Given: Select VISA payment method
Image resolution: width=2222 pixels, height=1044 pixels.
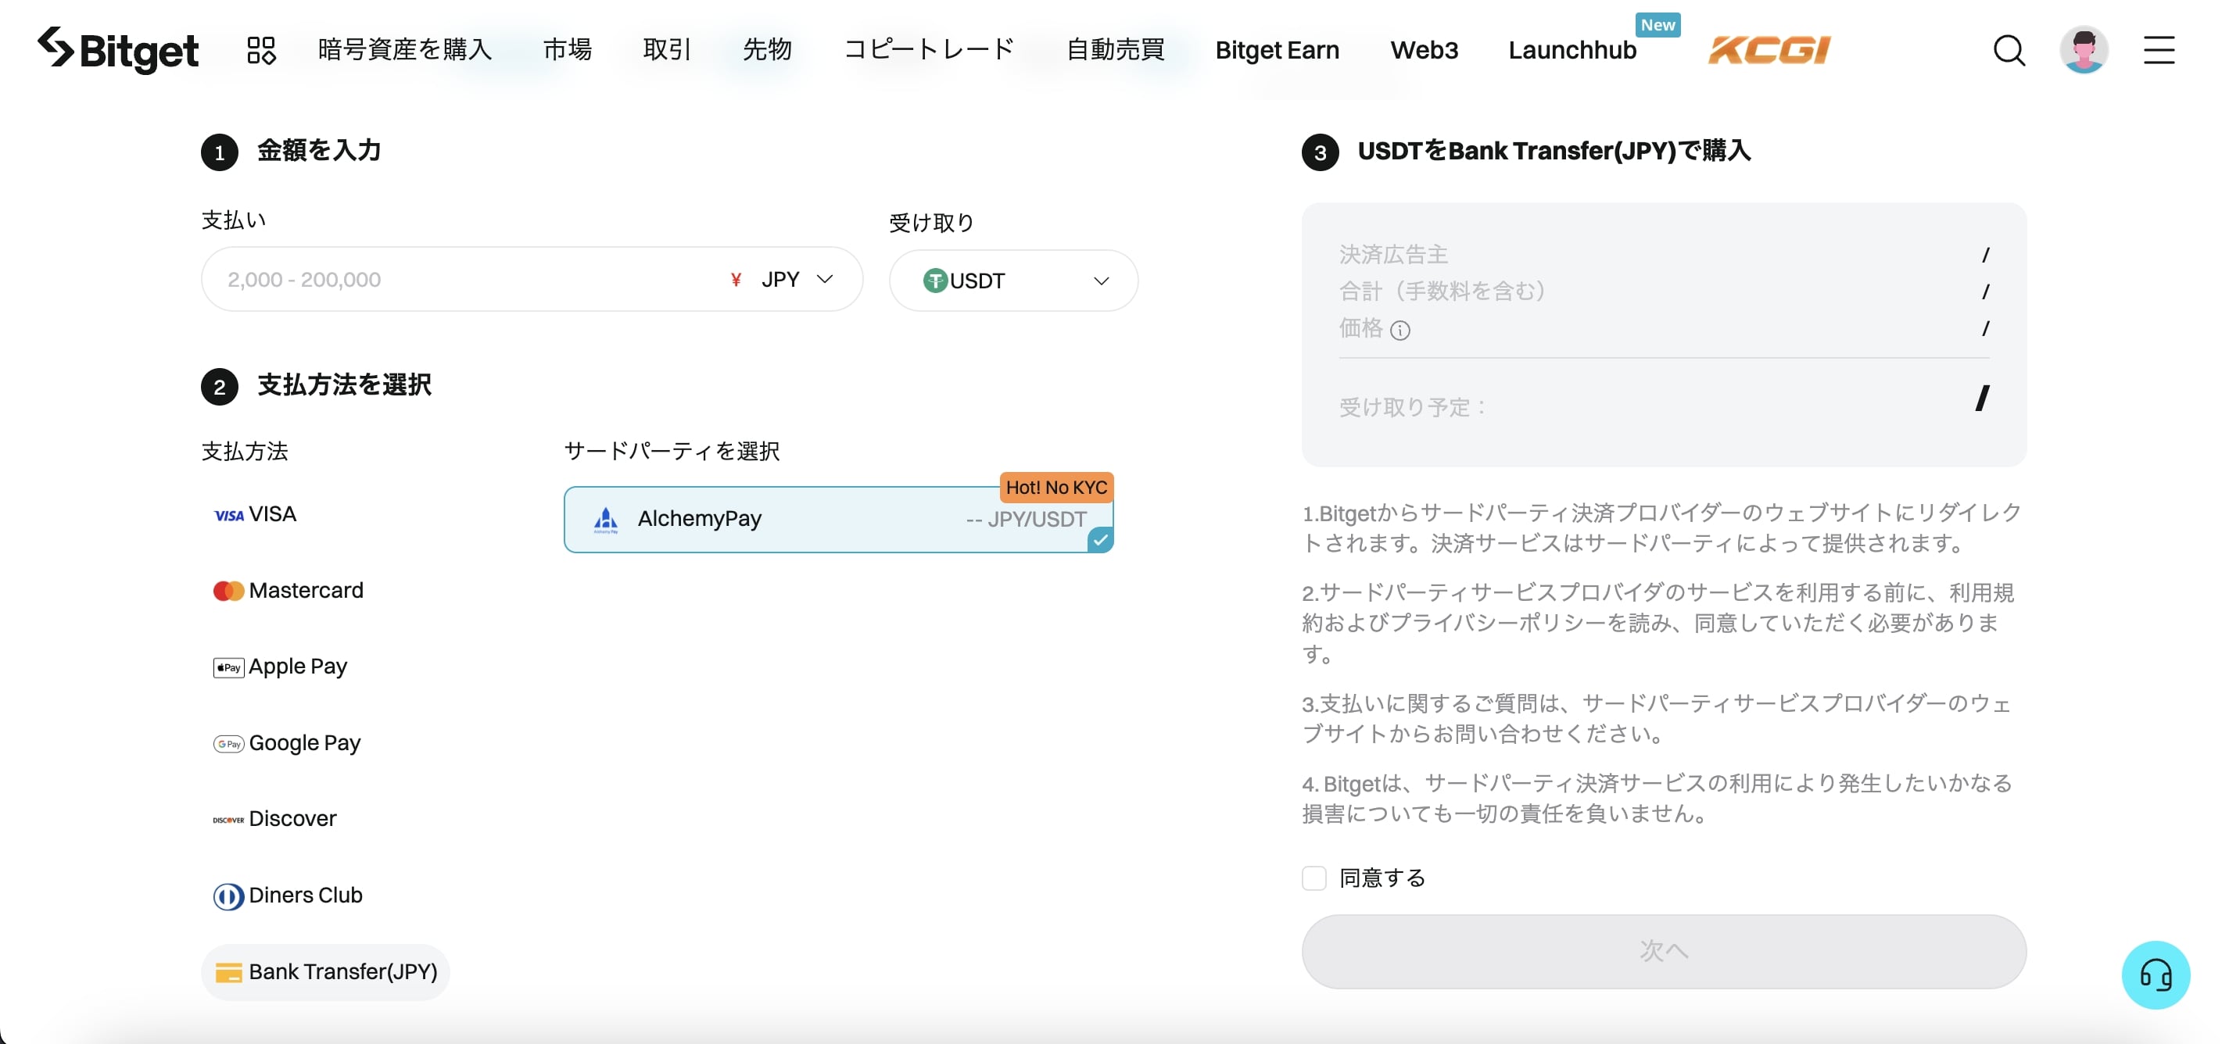Looking at the screenshot, I should 254,515.
